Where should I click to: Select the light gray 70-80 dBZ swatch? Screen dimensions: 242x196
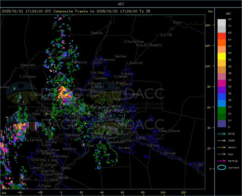point(222,23)
